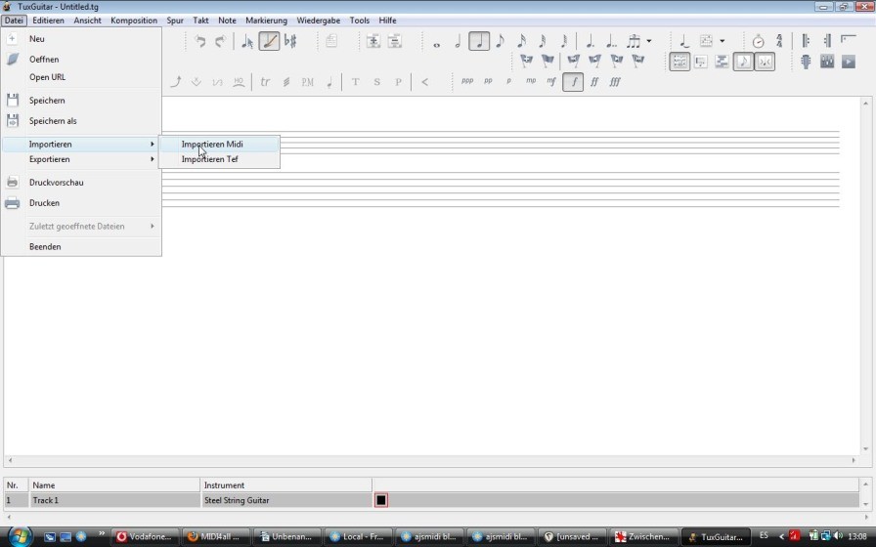Click Druckvorschau entry
Viewport: 876px width, 547px height.
click(x=81, y=183)
